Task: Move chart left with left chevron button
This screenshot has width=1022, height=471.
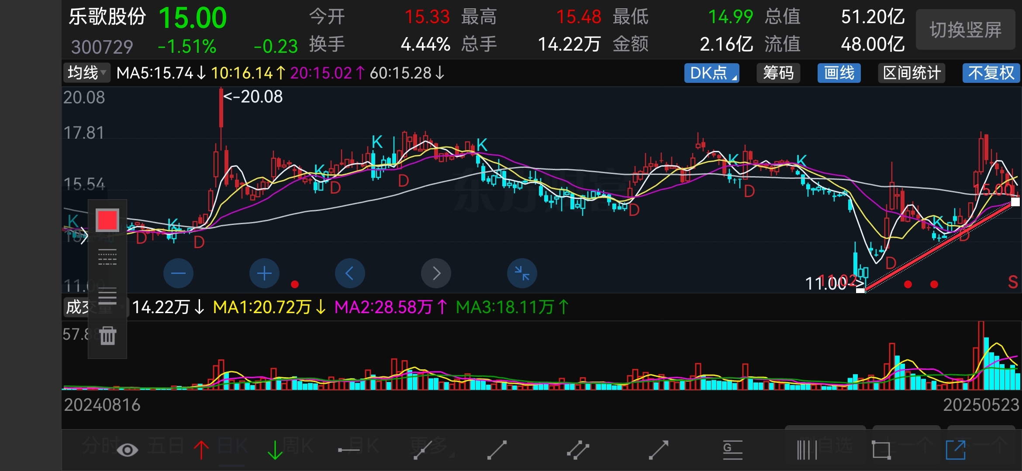Action: click(350, 273)
